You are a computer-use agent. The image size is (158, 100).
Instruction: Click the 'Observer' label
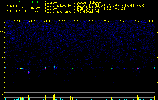(51, 3)
